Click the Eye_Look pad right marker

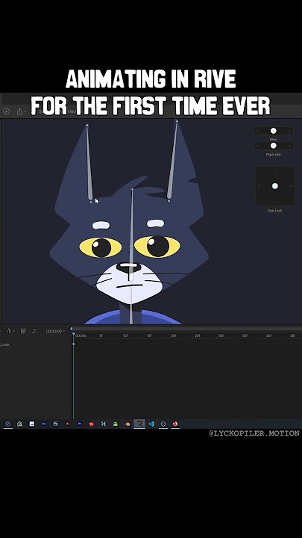click(x=291, y=186)
